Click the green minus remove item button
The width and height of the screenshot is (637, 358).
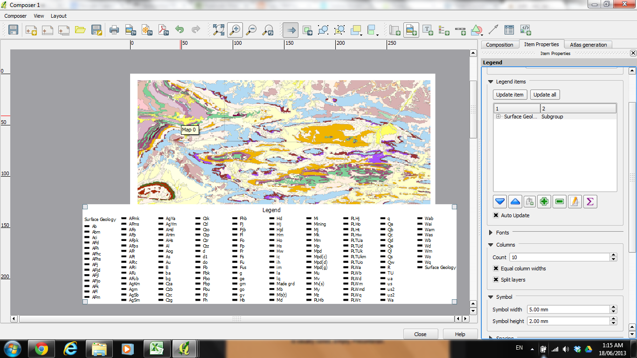tap(560, 202)
